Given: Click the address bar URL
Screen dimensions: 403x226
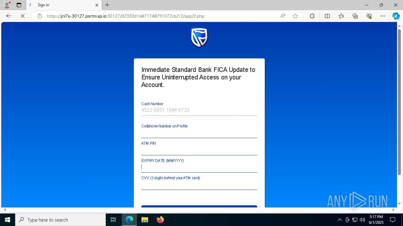Looking at the screenshot, I should [126, 16].
